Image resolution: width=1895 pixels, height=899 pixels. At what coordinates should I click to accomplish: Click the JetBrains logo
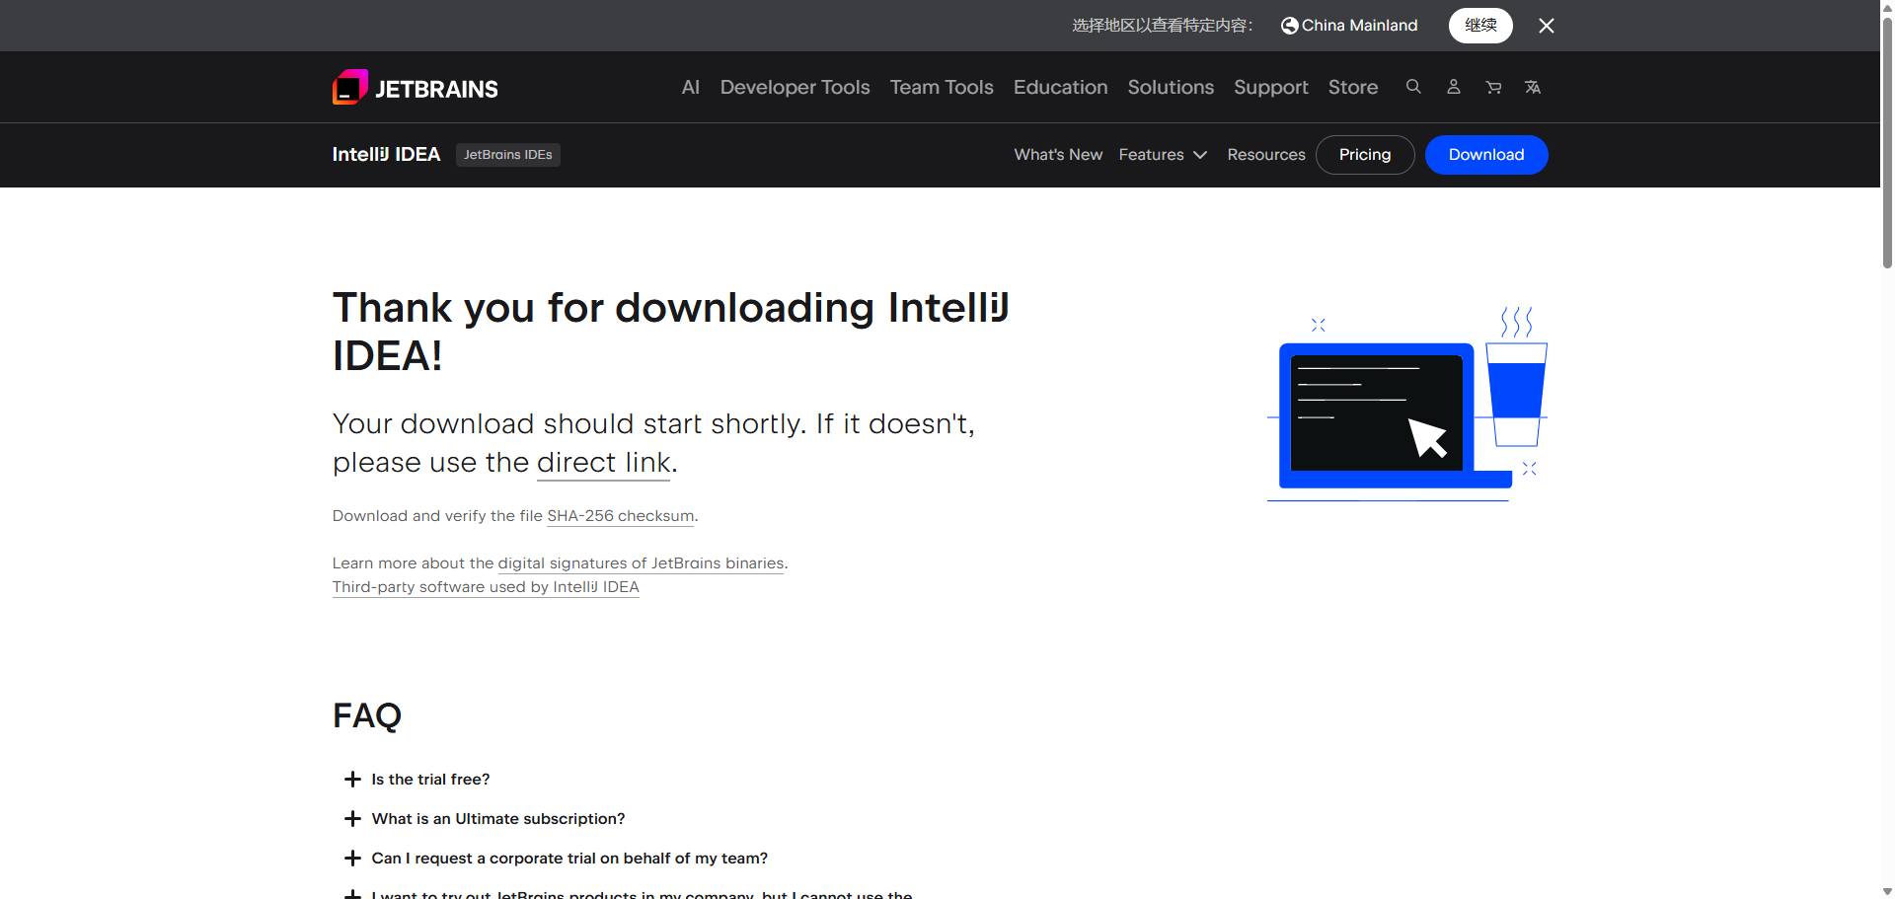[416, 88]
